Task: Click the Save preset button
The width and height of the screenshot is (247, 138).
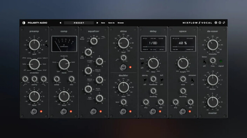Action: (x=103, y=23)
